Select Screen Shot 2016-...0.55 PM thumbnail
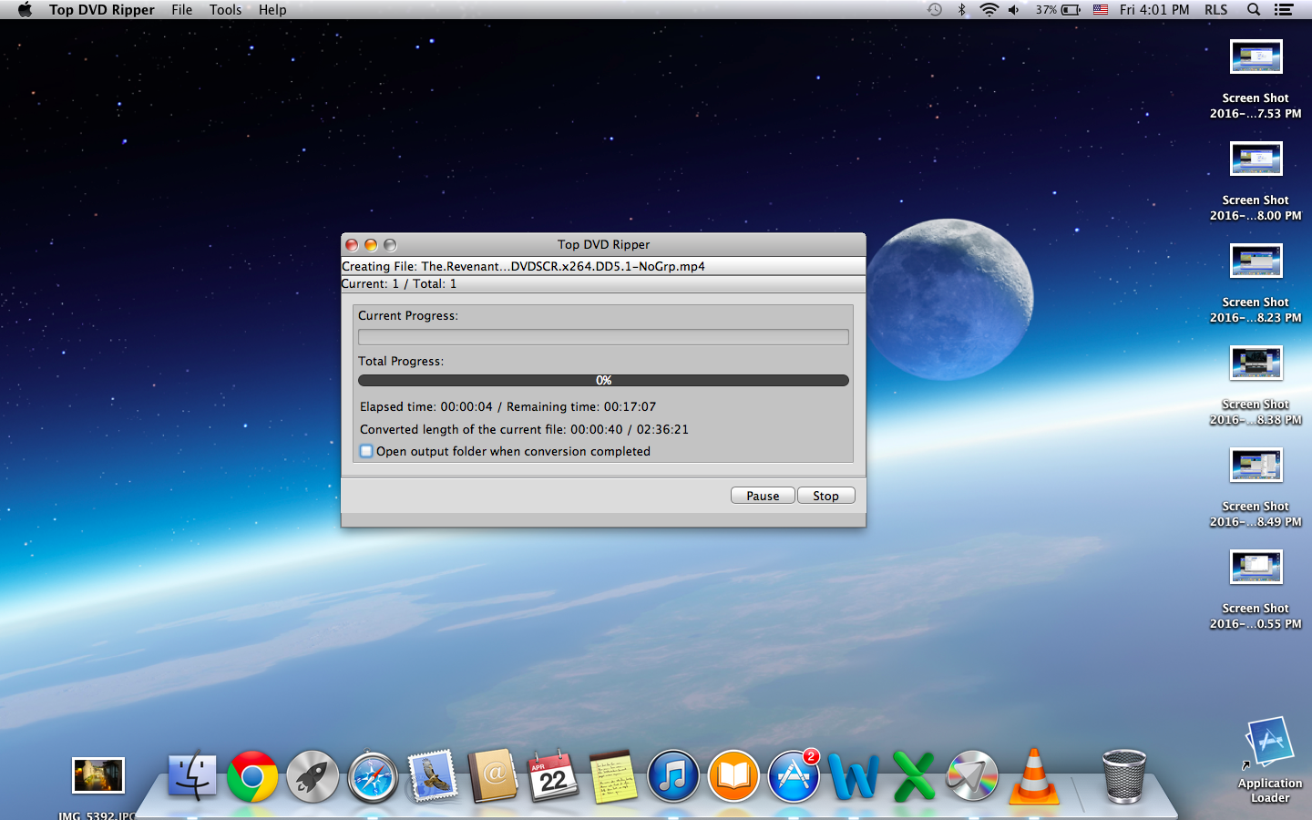The height and width of the screenshot is (820, 1312). tap(1256, 568)
